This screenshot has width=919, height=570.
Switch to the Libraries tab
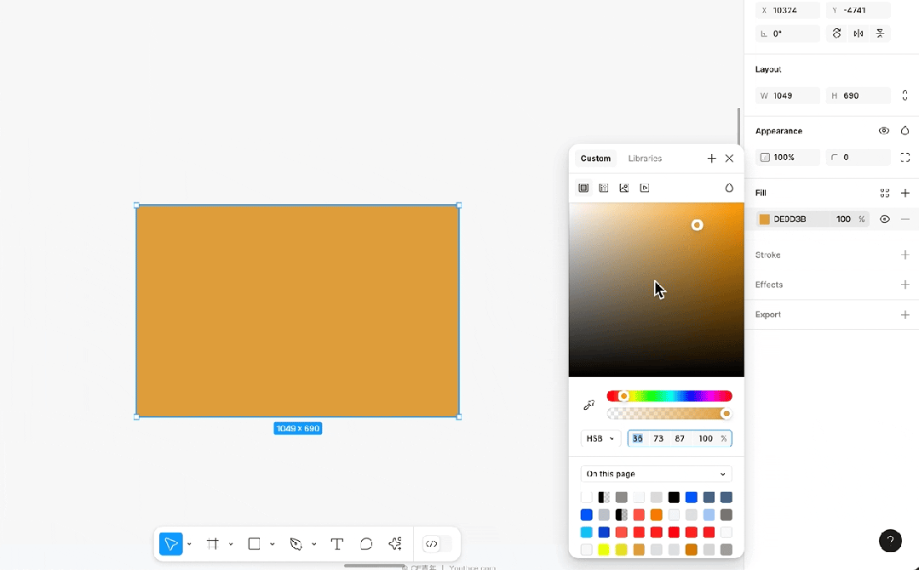[x=645, y=158]
